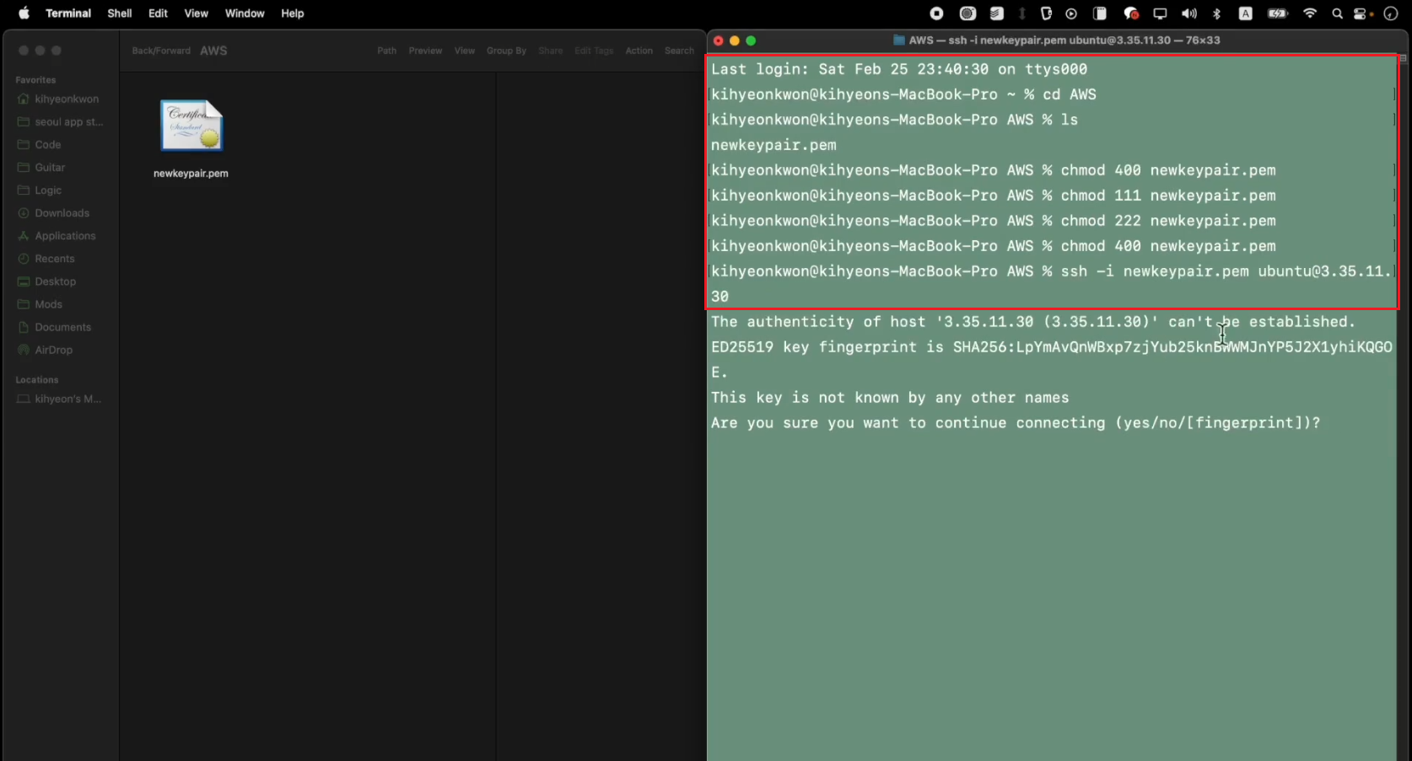
Task: Open the volume sound icon
Action: coord(1189,13)
